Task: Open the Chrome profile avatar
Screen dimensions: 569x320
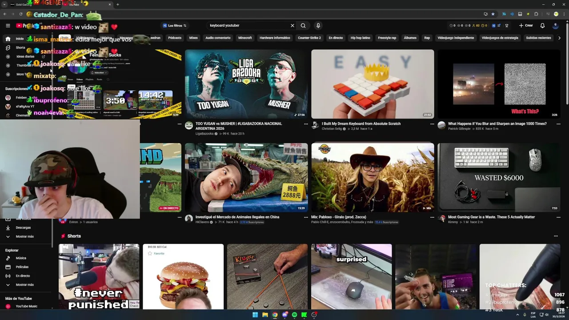Action: 556,14
